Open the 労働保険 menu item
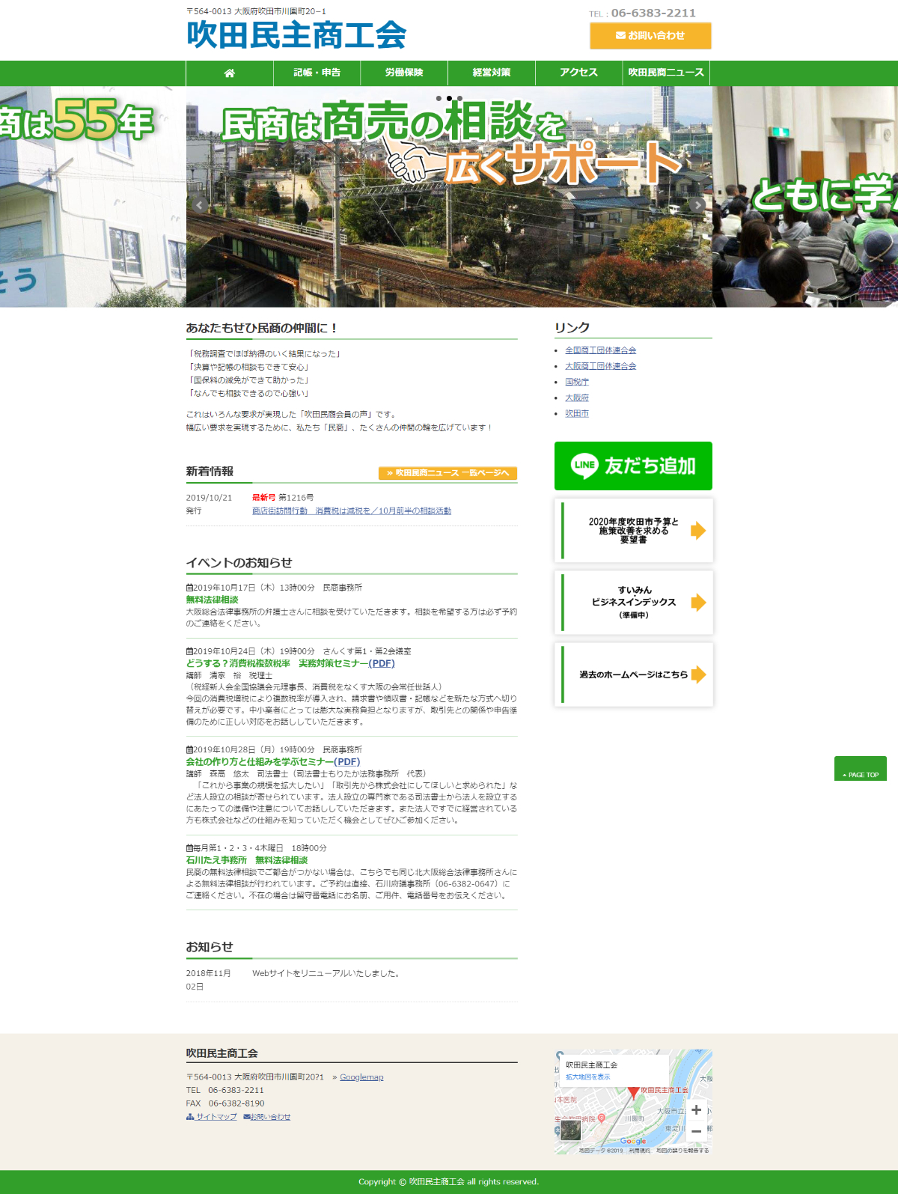This screenshot has height=1194, width=898. click(404, 73)
